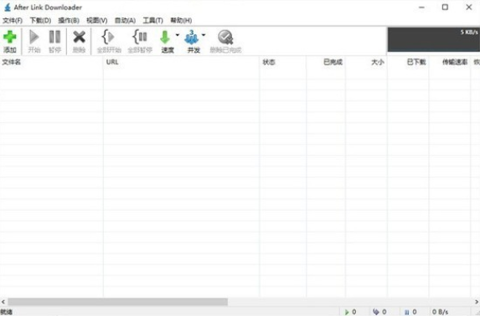Open the 文件(F) menu

[x=13, y=20]
